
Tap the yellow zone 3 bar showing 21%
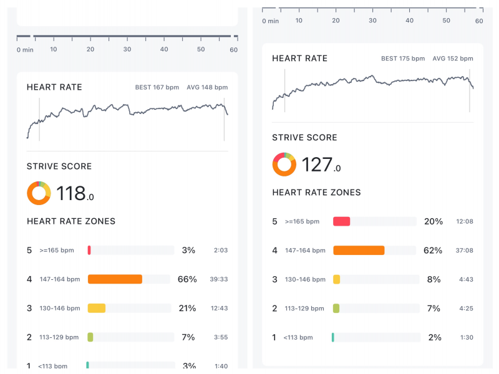click(97, 308)
